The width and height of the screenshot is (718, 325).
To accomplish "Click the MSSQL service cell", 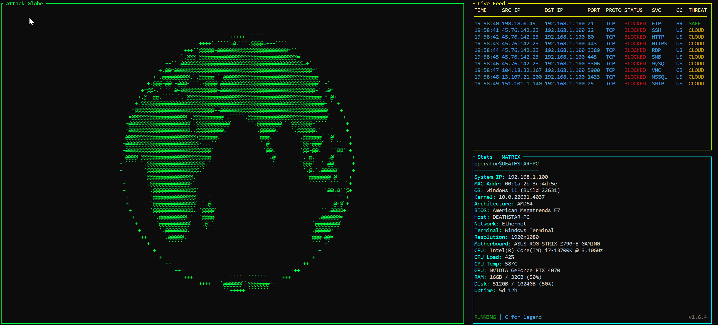I will (660, 77).
